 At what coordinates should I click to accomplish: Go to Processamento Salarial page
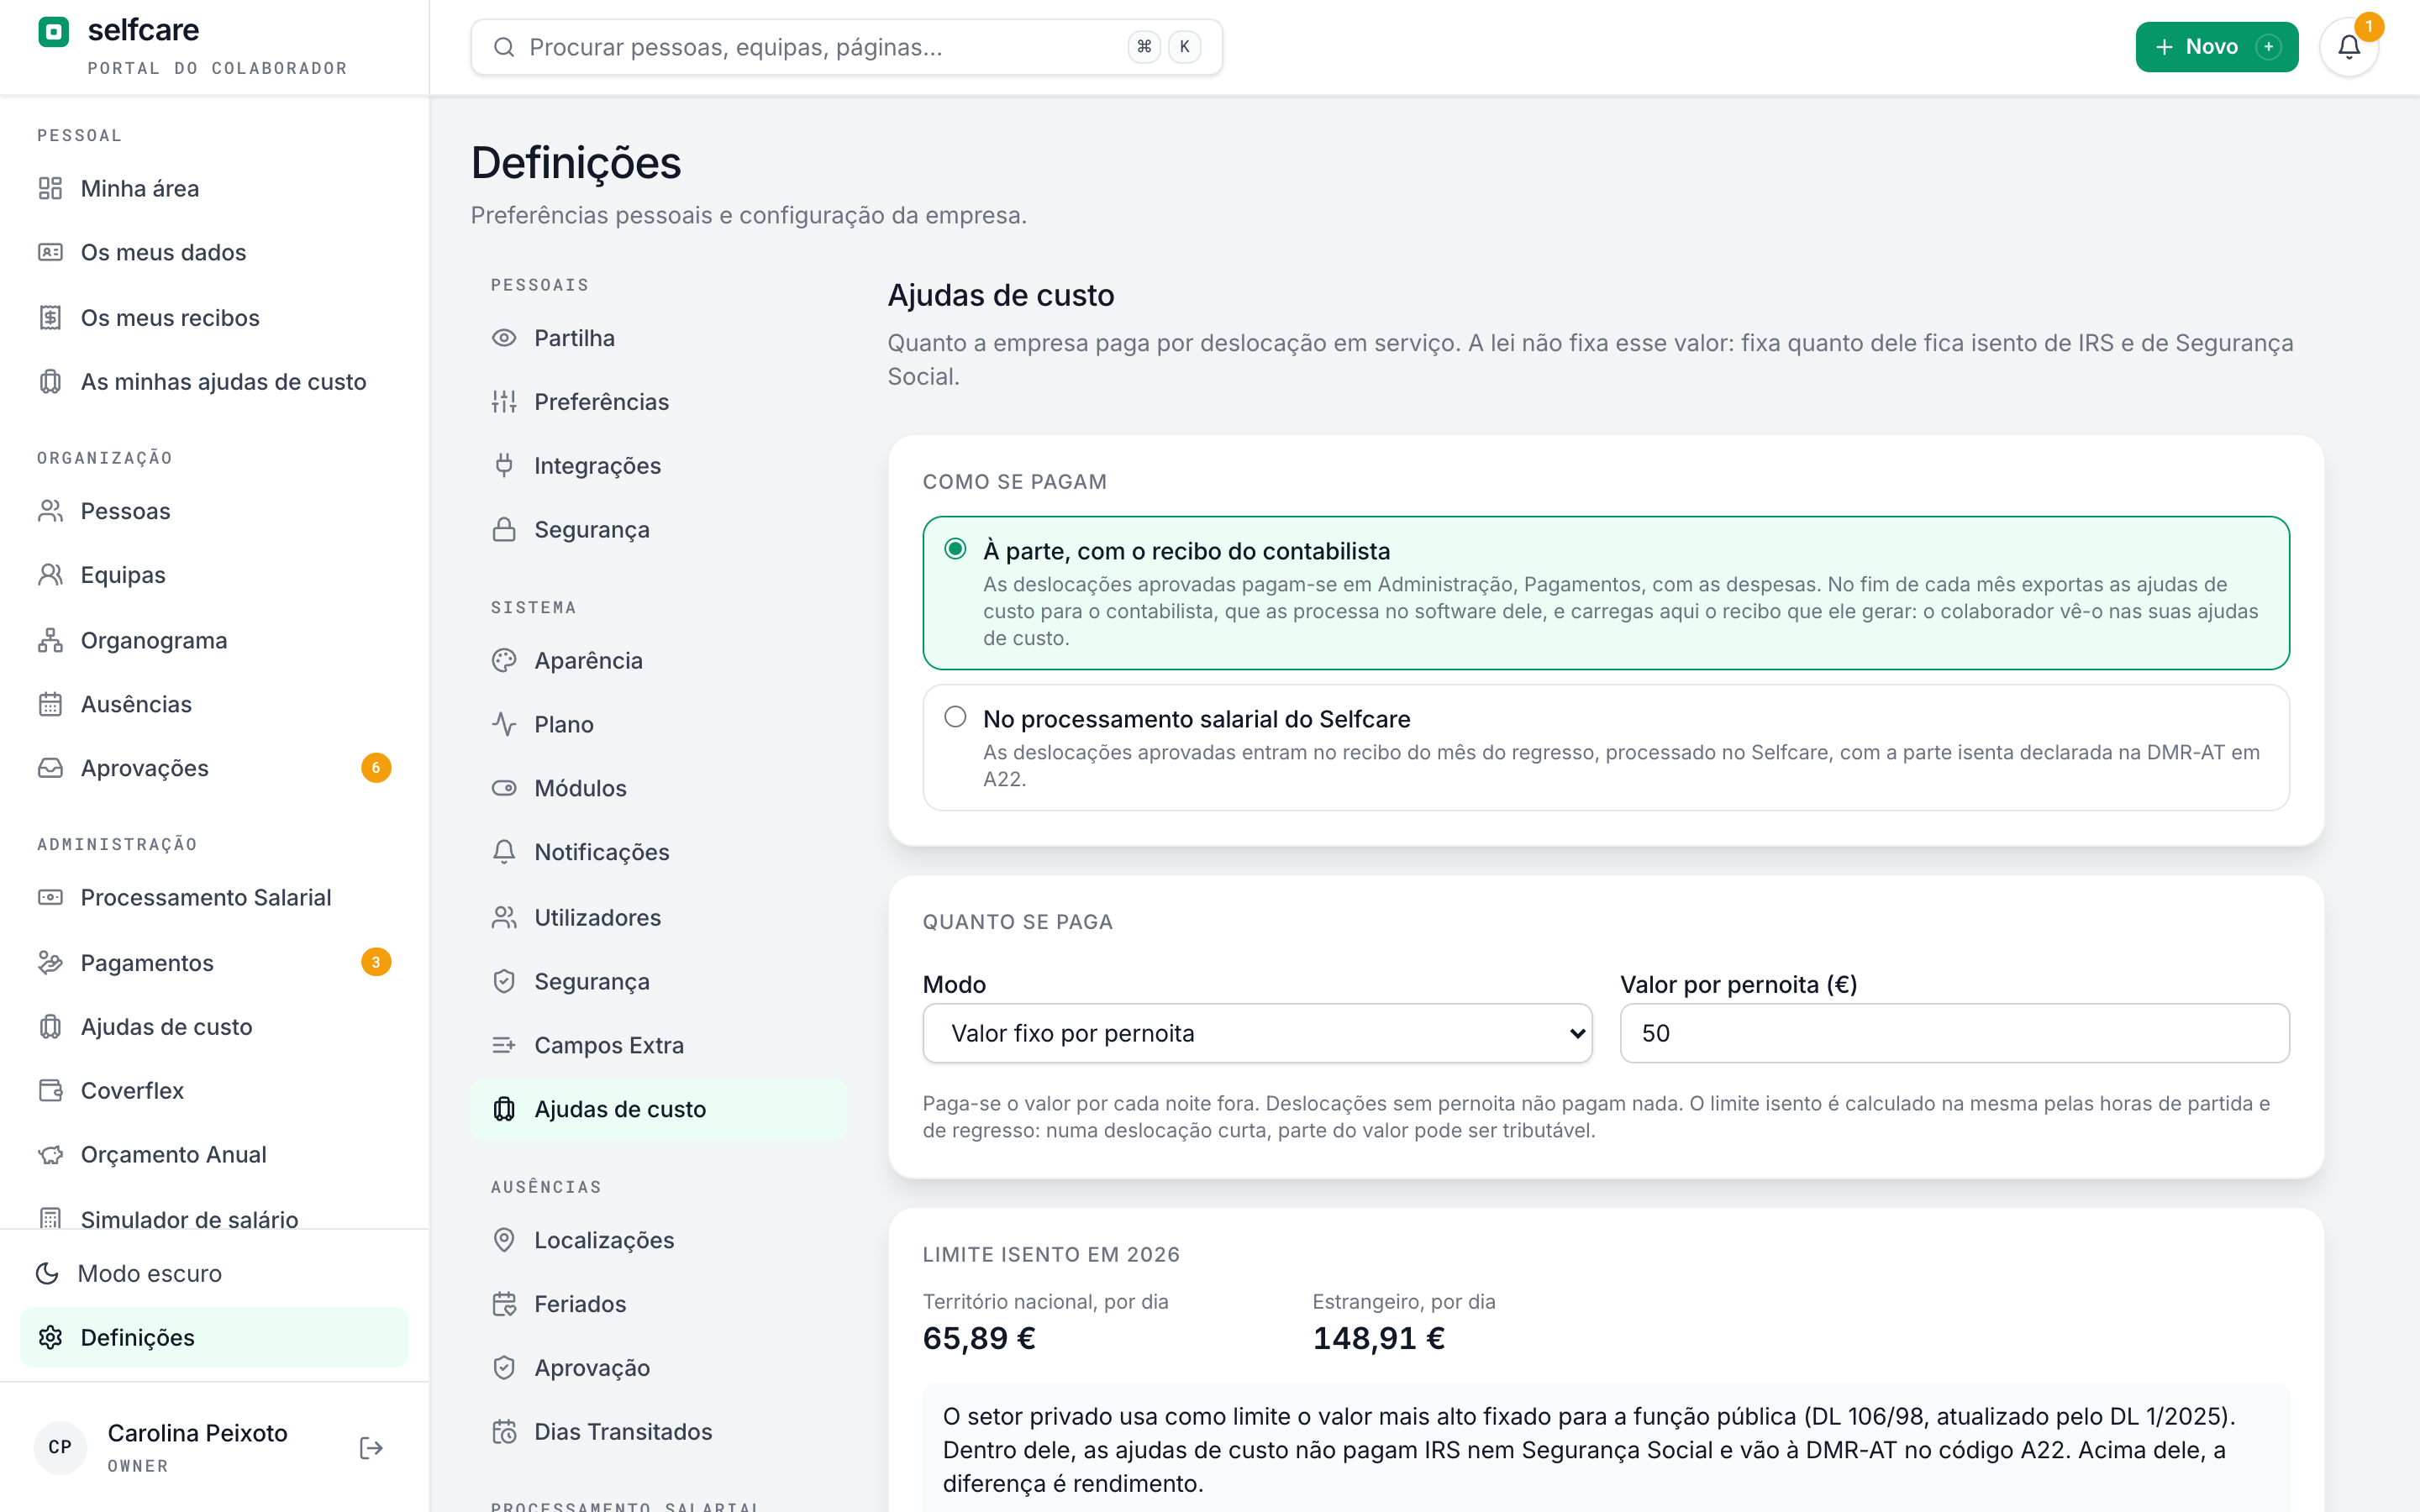click(x=214, y=897)
